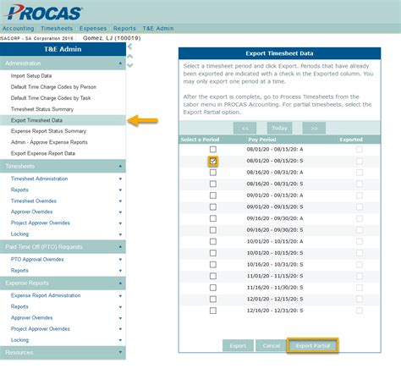
Task: Click user name Gomez, LJ (100019)
Action: pyautogui.click(x=112, y=38)
